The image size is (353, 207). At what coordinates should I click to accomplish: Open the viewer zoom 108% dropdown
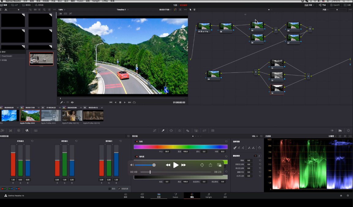point(61,9)
